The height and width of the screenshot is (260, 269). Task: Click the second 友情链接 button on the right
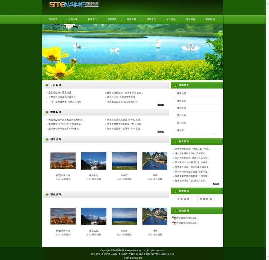pyautogui.click(x=205, y=199)
